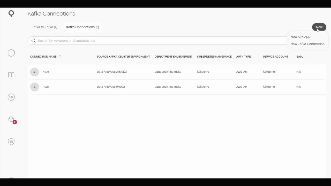Screen dimensions: 331x186
Task: Choose New K2K App from the menu
Action: [300, 36]
